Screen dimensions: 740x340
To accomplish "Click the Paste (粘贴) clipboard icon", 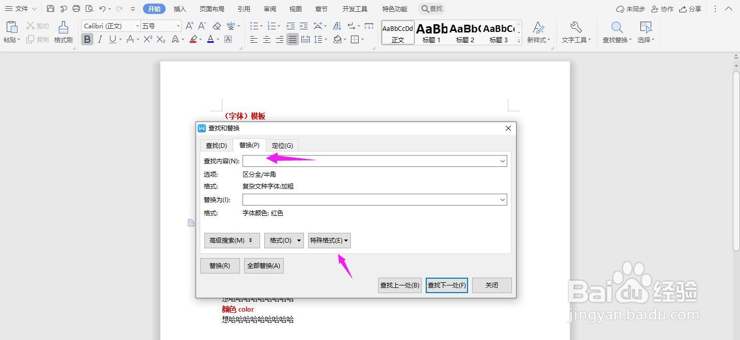I will click(x=11, y=27).
